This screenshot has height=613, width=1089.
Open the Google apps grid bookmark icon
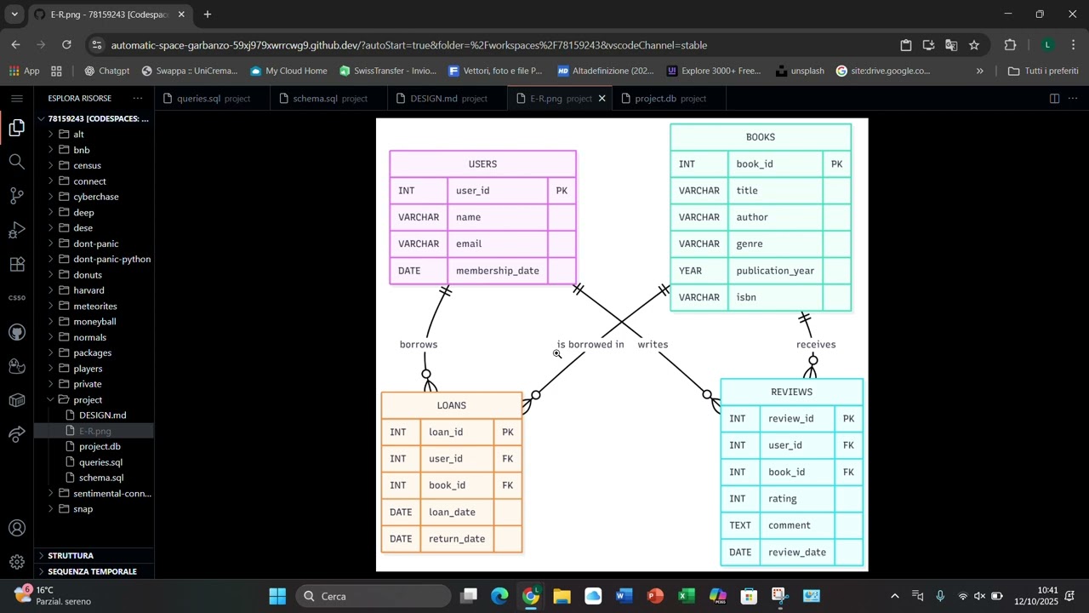pyautogui.click(x=57, y=71)
